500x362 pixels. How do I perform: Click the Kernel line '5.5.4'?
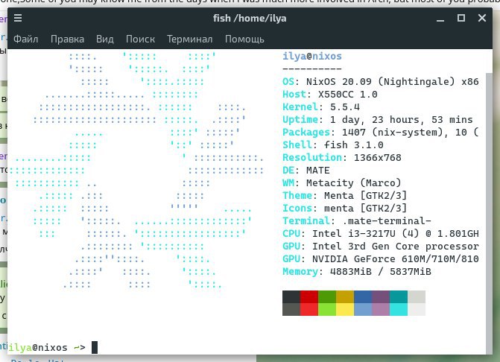pyautogui.click(x=345, y=107)
